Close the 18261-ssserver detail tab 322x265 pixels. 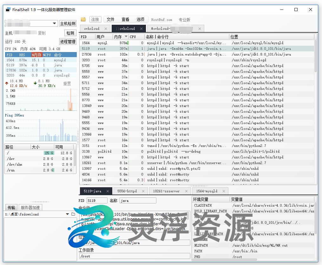coord(186,191)
